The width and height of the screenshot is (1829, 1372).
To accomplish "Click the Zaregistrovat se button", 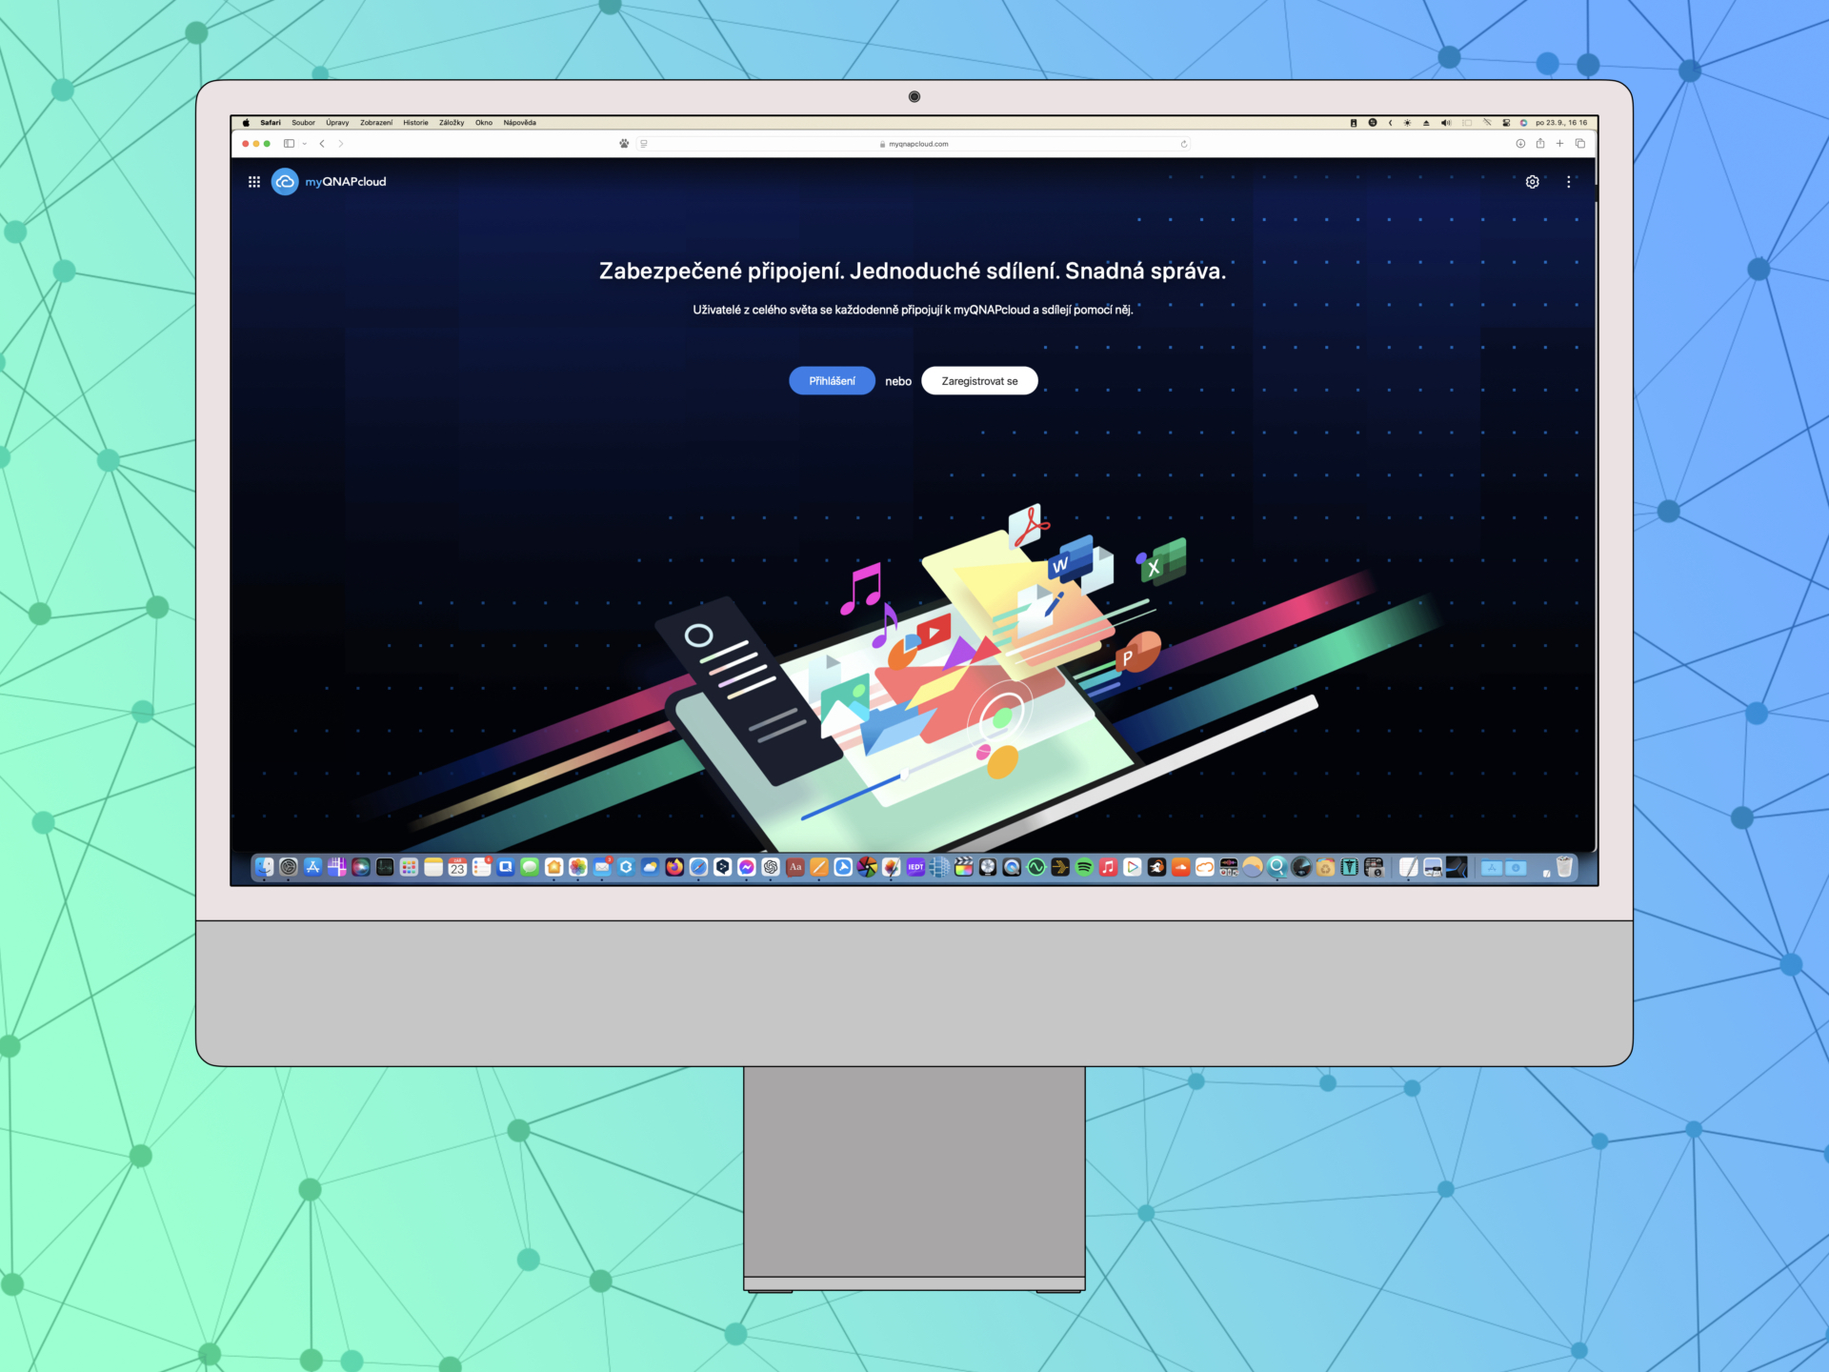I will [x=979, y=381].
